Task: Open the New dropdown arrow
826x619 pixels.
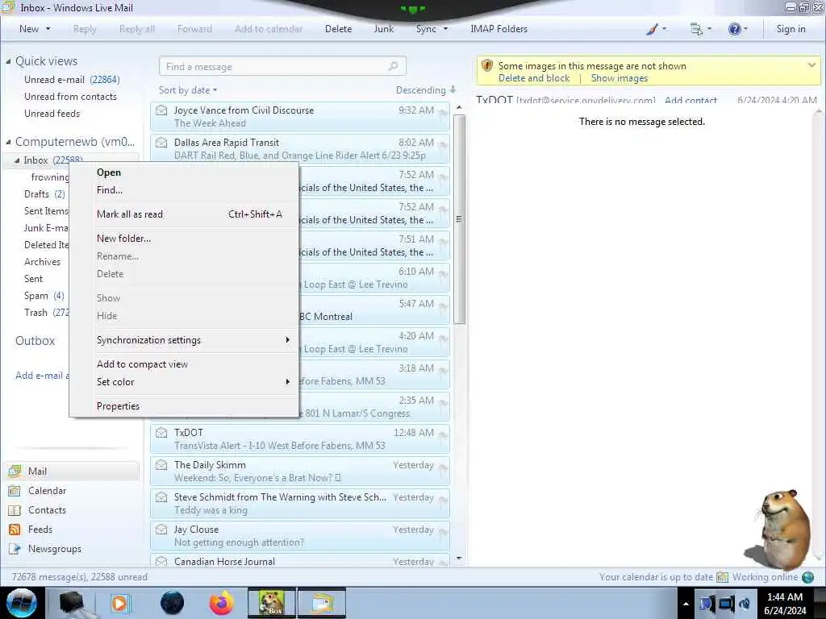Action: click(x=48, y=29)
